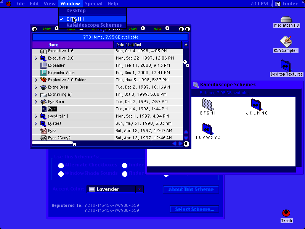
Task: Expand the Executive 2.0 folder triangle
Action: (36, 58)
